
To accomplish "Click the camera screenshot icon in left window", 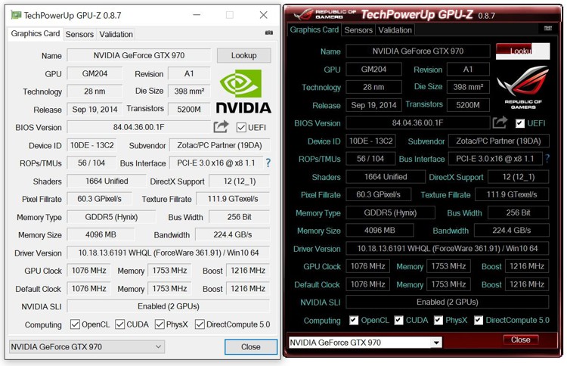I will coord(268,33).
